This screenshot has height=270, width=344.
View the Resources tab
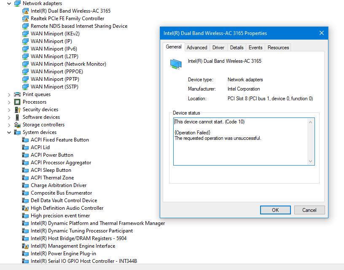pyautogui.click(x=278, y=48)
